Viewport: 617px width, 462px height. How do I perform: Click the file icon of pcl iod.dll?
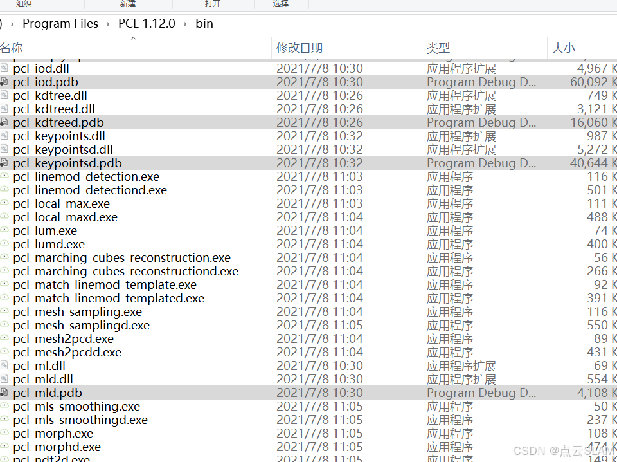(x=4, y=68)
